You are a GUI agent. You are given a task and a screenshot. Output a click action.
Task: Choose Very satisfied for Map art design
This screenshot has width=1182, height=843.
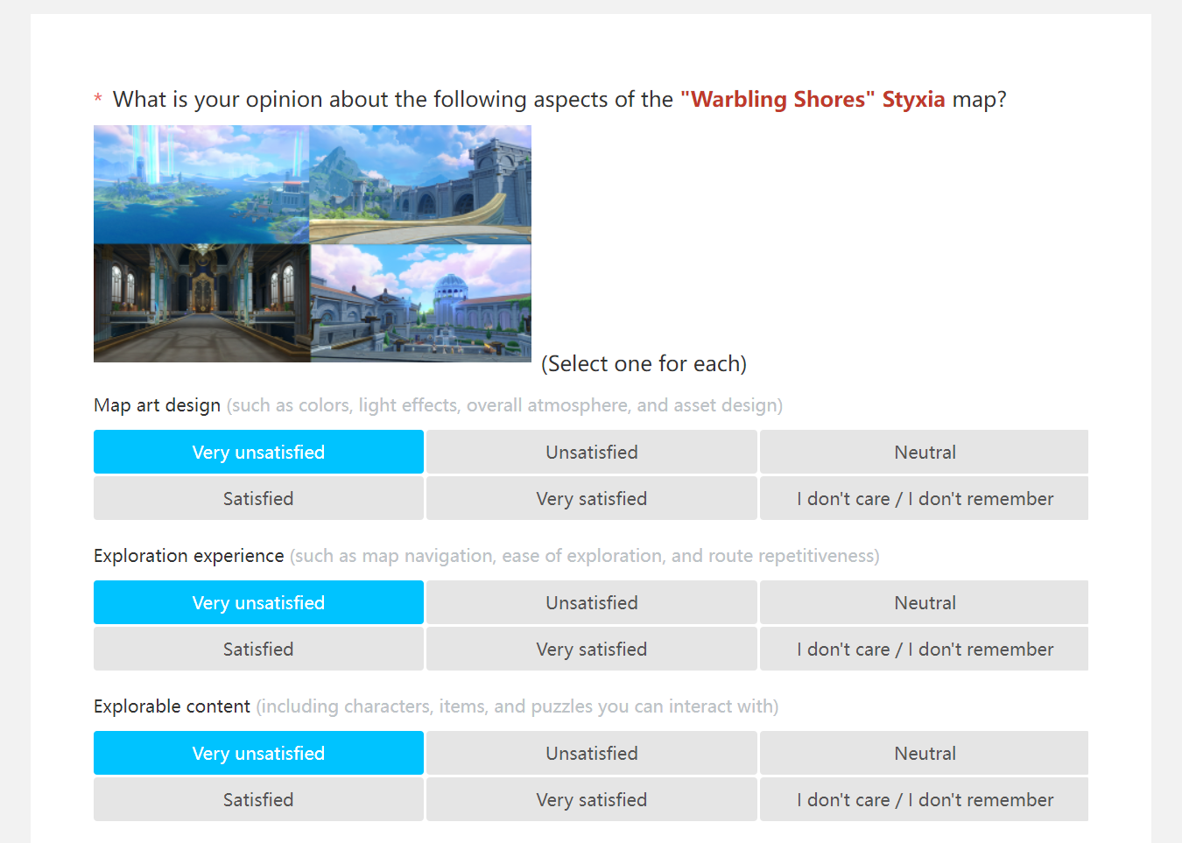click(592, 498)
